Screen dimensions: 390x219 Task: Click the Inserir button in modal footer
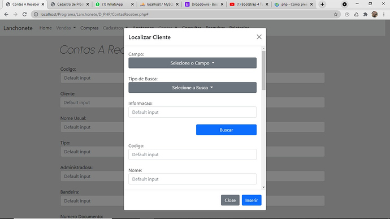(252, 200)
